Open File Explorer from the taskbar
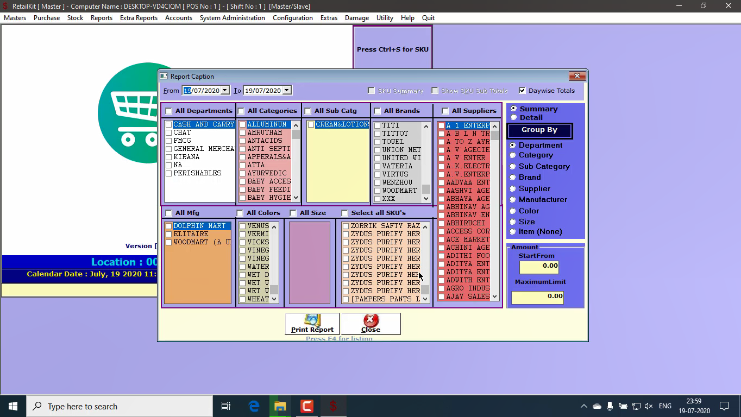Viewport: 741px width, 417px height. click(280, 406)
